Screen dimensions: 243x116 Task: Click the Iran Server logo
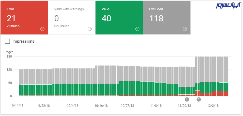coord(228,5)
